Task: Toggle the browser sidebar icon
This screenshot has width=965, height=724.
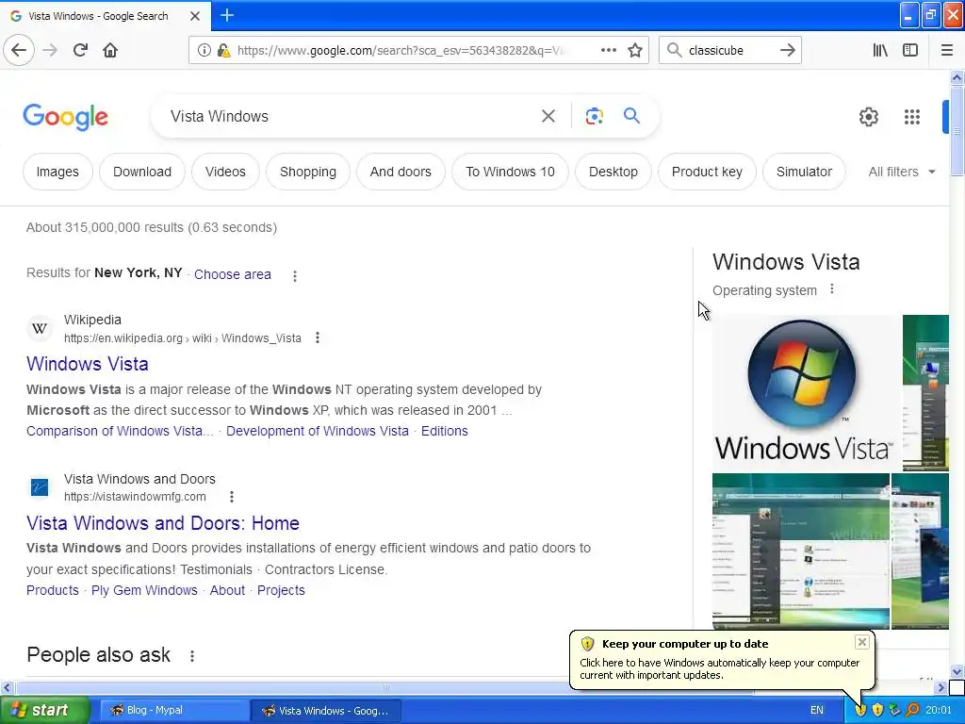Action: 910,50
